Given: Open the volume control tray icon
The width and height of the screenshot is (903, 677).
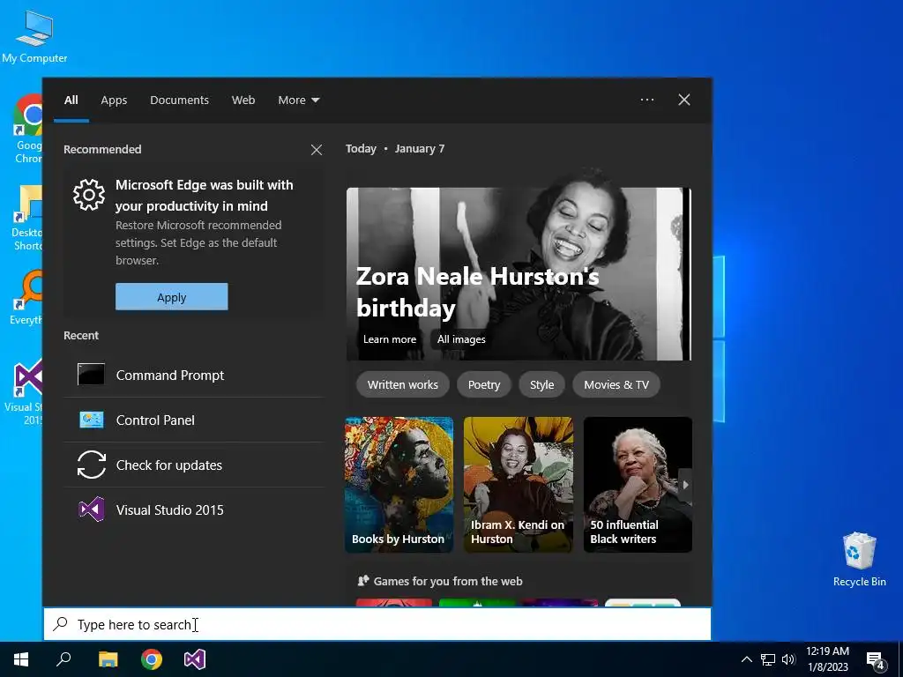Looking at the screenshot, I should click(788, 659).
